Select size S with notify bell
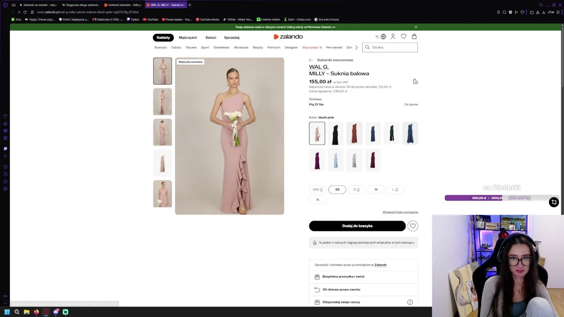The height and width of the screenshot is (317, 564). click(356, 189)
